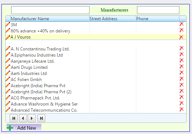Edit A. N Constantinou Trading Ltd. row
This screenshot has width=192, height=134.
coord(8,48)
